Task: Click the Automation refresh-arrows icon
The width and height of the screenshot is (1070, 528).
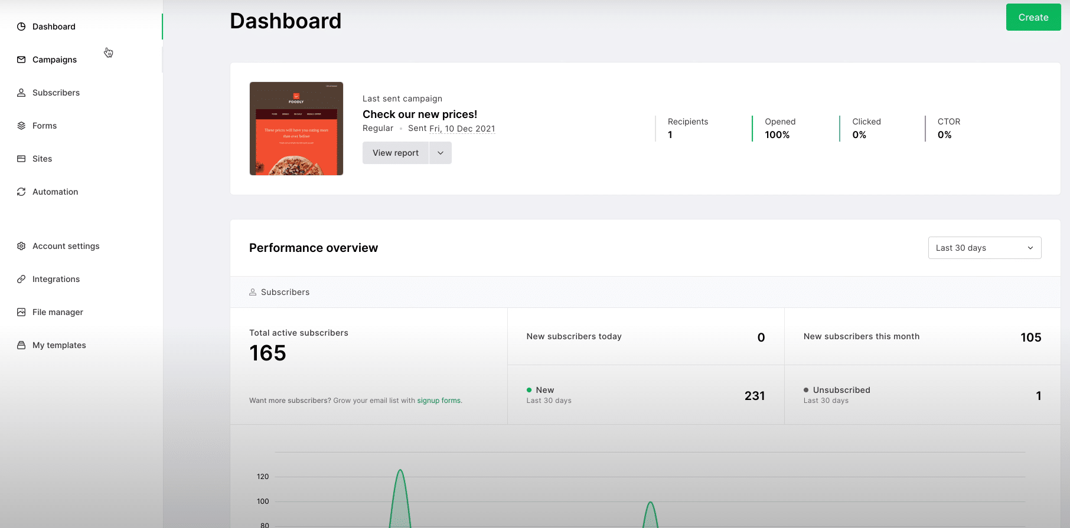Action: pyautogui.click(x=21, y=192)
